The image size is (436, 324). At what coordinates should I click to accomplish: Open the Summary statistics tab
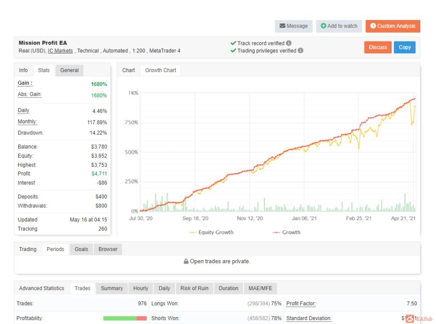pos(112,288)
